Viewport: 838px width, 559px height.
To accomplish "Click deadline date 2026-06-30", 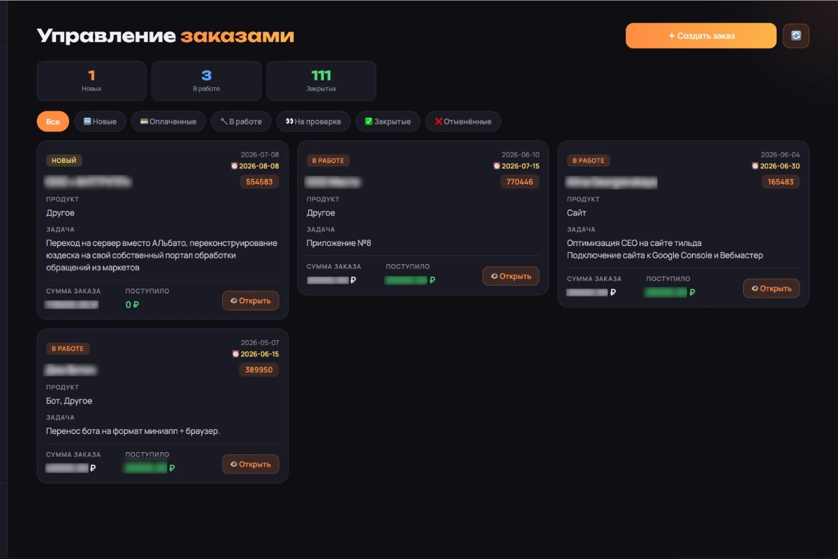I will (x=780, y=166).
